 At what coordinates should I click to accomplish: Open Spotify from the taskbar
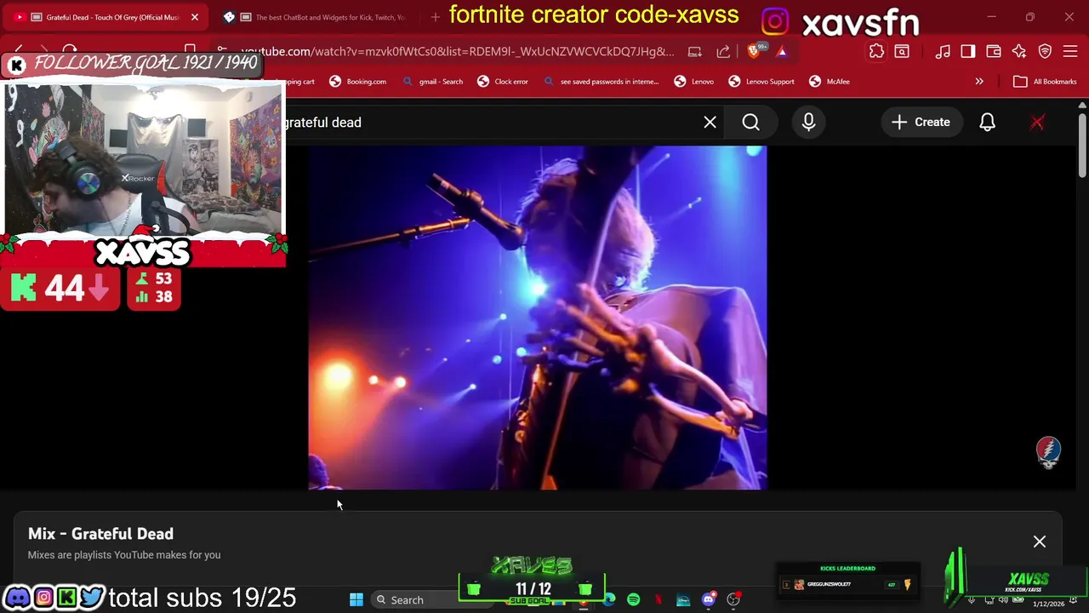[x=633, y=600]
